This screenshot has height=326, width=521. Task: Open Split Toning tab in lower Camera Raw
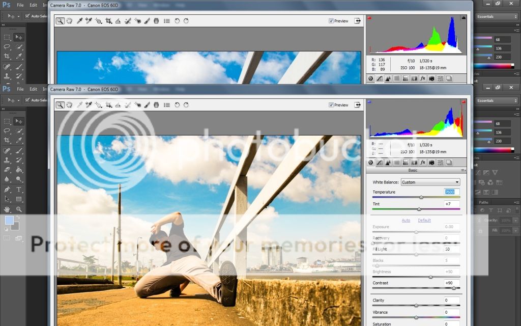point(406,162)
